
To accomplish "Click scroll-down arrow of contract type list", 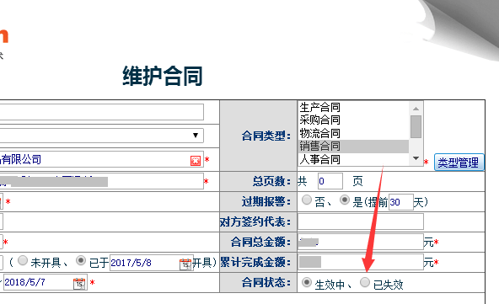I will 416,158.
